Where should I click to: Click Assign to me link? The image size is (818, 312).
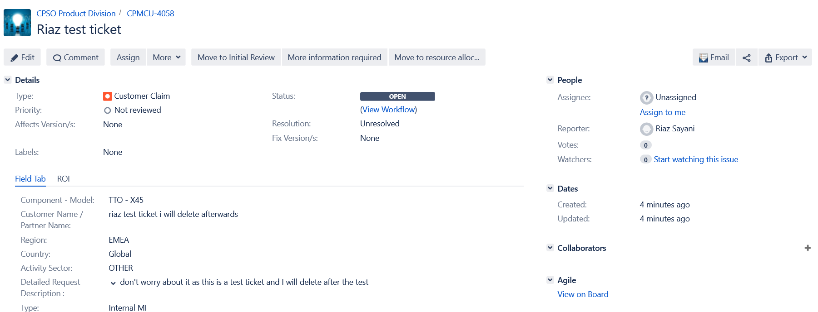[x=663, y=112]
